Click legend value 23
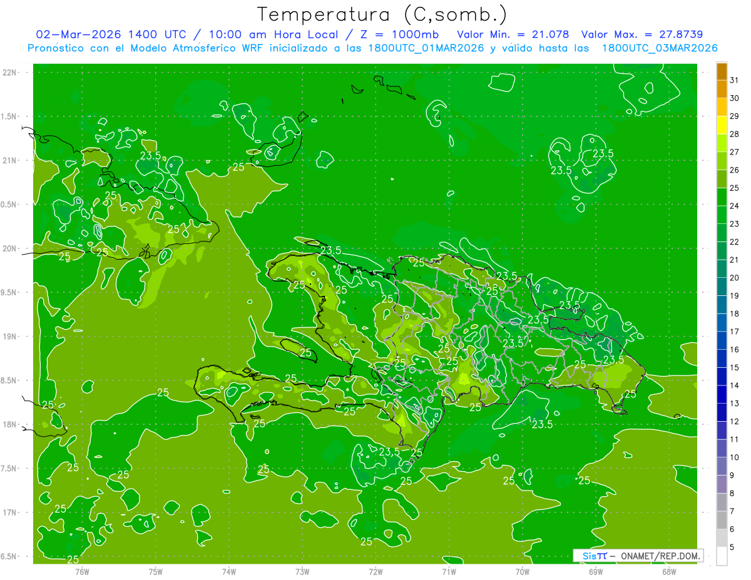This screenshot has height=580, width=751. point(735,224)
